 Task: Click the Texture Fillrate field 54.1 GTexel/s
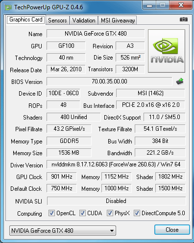pos(160,129)
